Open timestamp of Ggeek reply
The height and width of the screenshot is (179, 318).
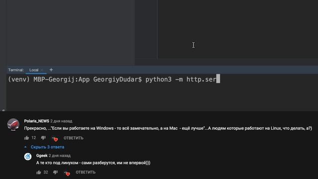point(60,156)
